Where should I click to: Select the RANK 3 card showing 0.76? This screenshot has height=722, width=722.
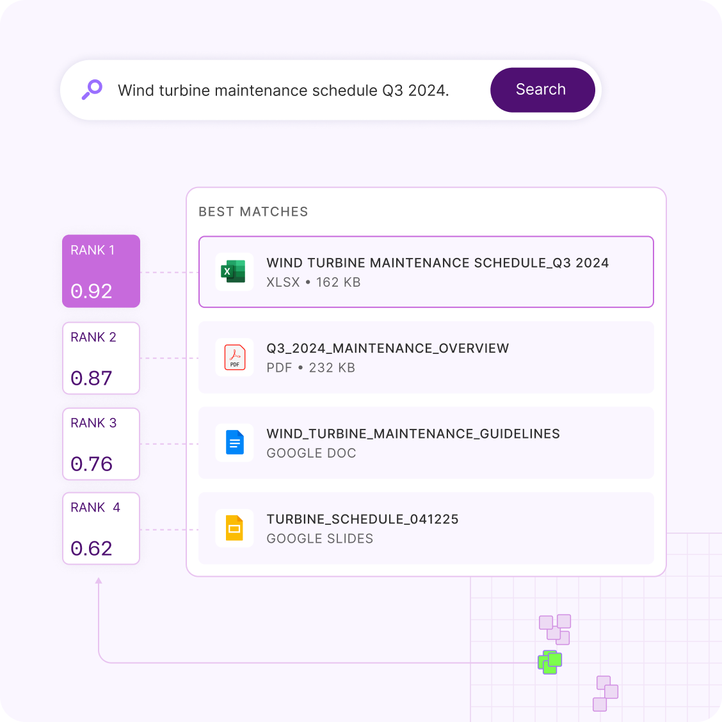pos(100,443)
